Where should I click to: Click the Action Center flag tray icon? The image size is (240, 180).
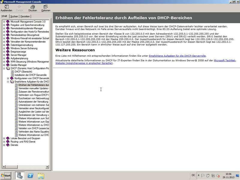click(x=203, y=175)
